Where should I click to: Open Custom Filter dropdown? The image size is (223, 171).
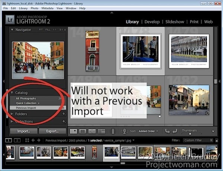(198, 140)
